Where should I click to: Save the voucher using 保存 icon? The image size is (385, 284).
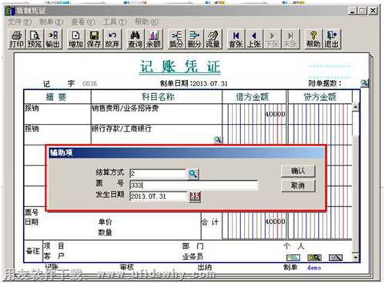tap(94, 39)
